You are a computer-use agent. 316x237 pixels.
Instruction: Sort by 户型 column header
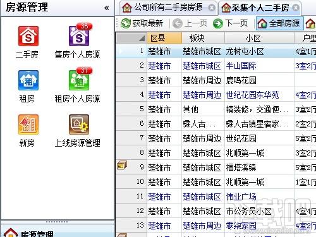tap(305, 38)
